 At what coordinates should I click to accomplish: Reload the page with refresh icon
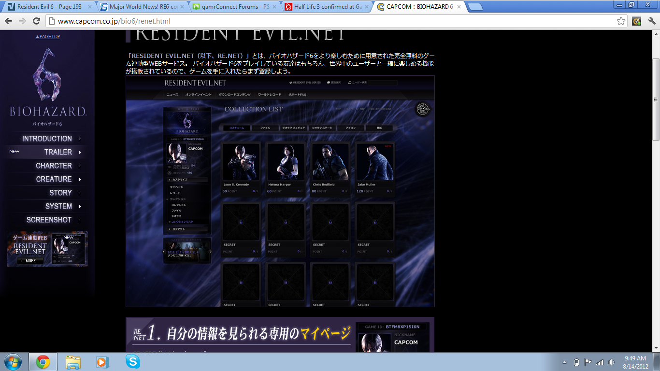click(x=36, y=21)
